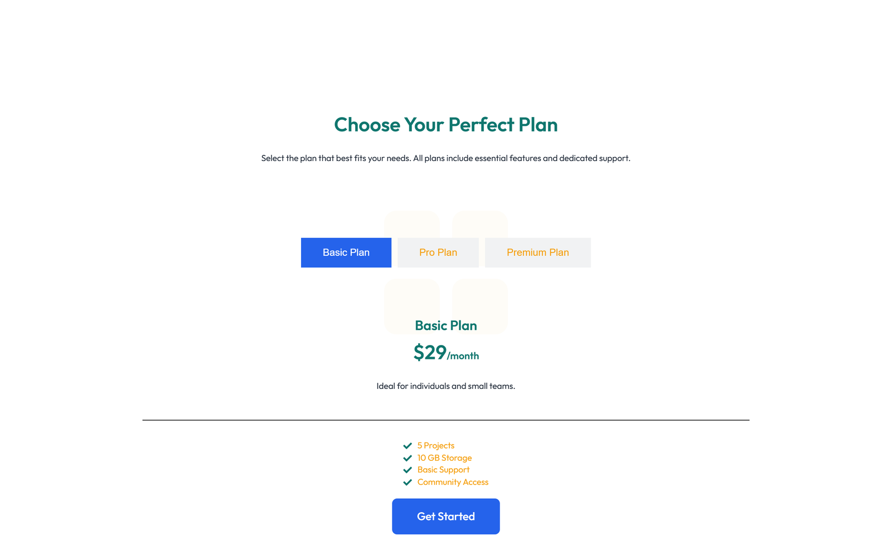
Task: Click the Basic Plan card heading
Action: 445,325
